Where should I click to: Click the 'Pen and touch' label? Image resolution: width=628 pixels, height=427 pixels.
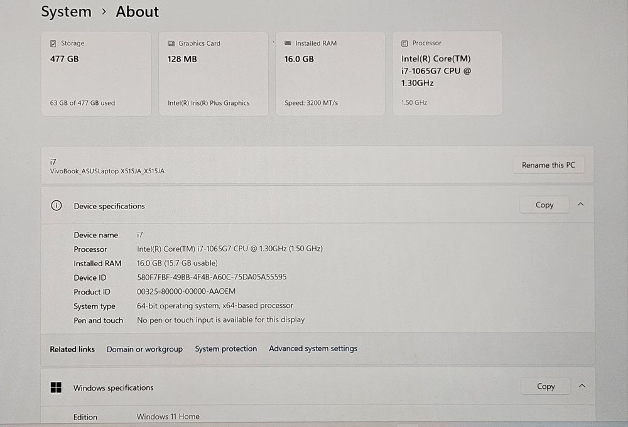point(98,320)
